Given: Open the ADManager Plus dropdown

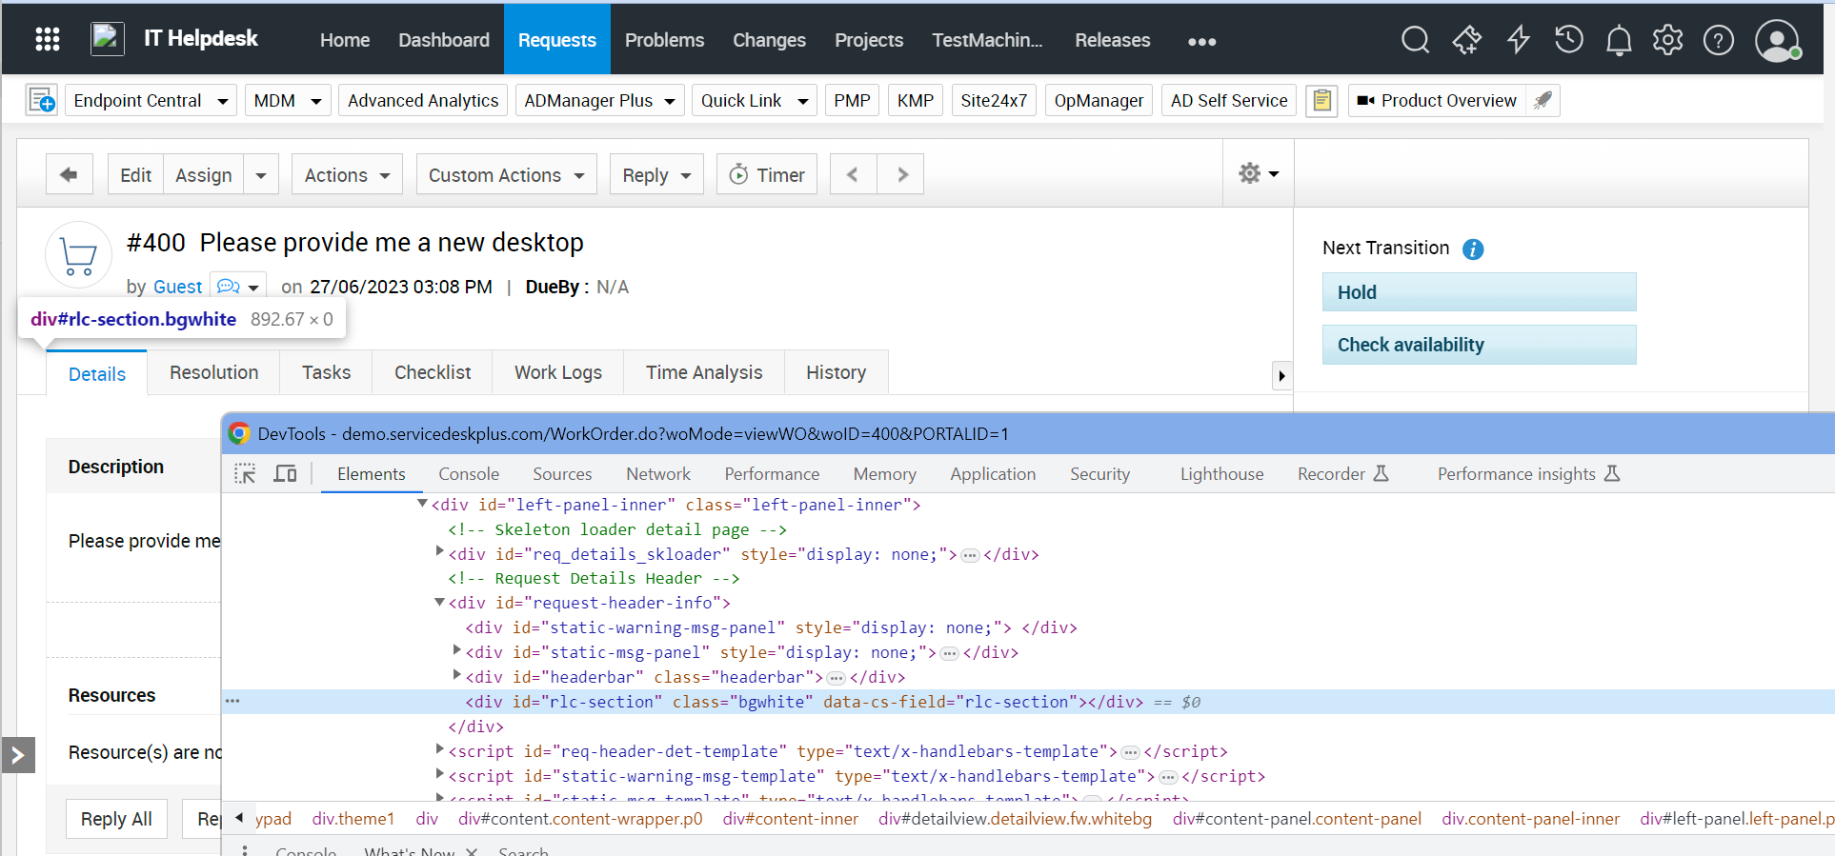Looking at the screenshot, I should [x=600, y=100].
